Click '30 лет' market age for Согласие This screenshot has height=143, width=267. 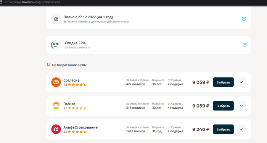click(157, 84)
